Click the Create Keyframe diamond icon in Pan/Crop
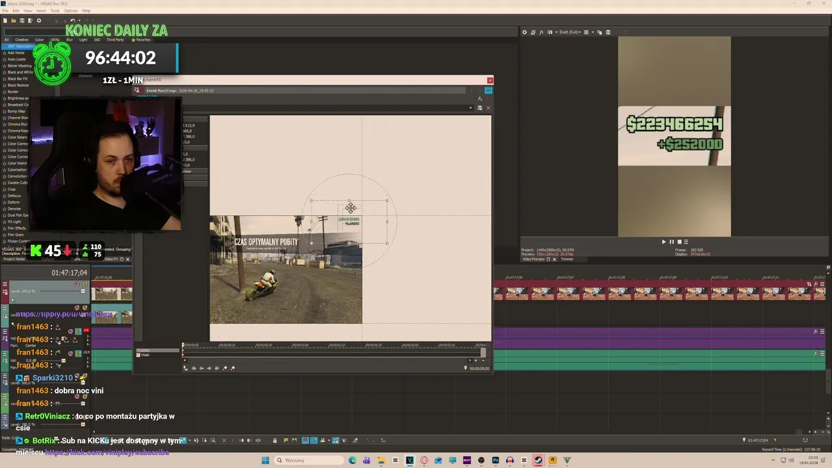This screenshot has height=468, width=832. pyautogui.click(x=225, y=368)
